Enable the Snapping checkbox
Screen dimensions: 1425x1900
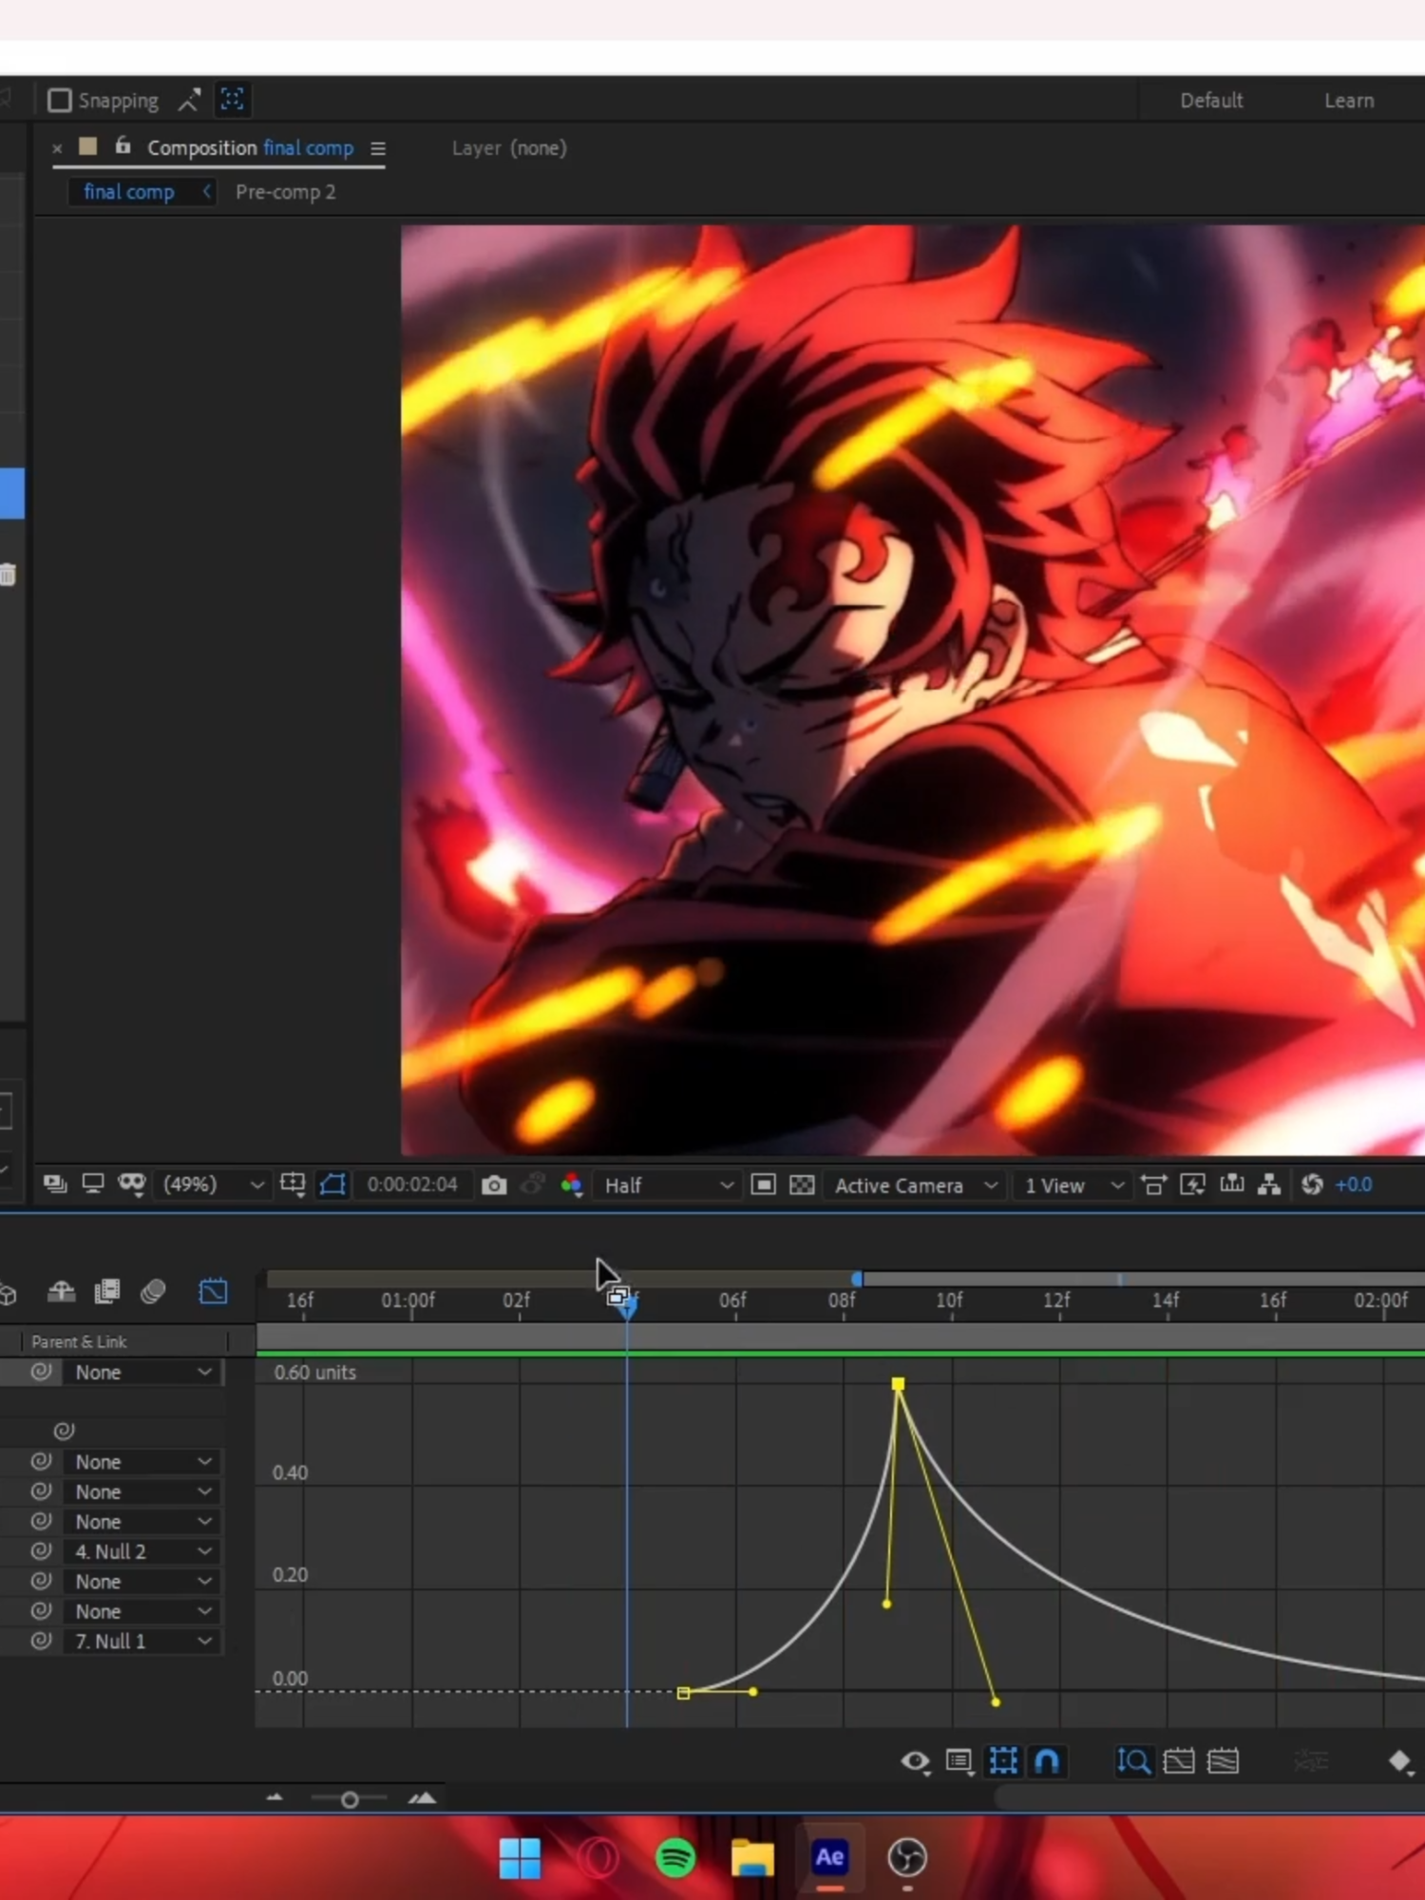[x=60, y=100]
